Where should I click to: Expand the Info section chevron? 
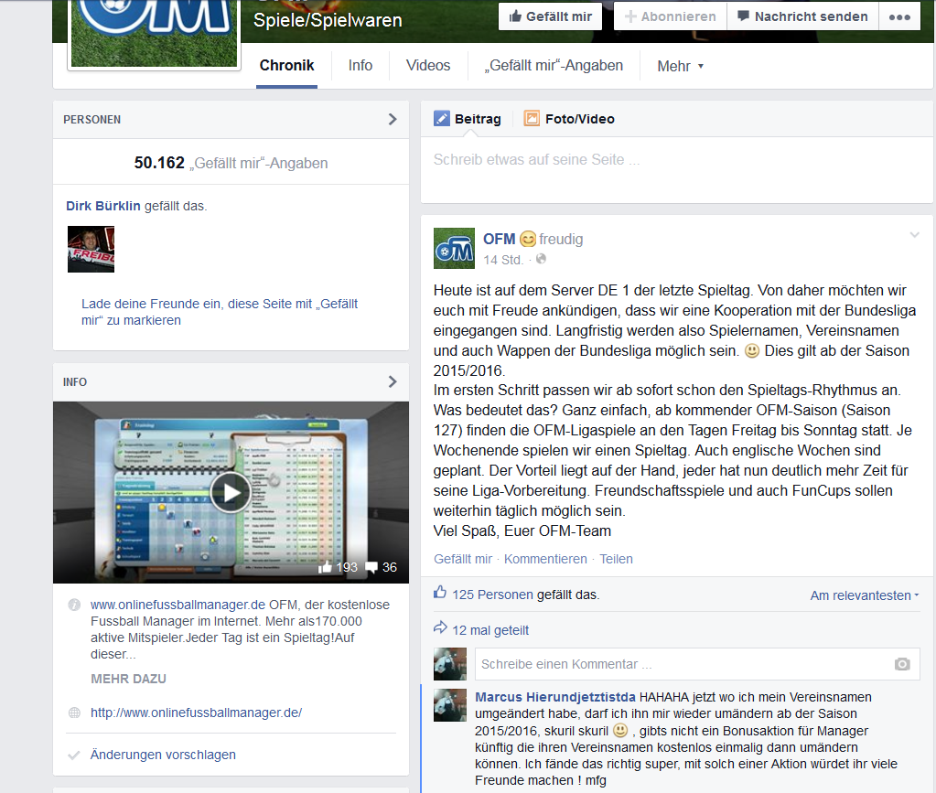coord(393,382)
